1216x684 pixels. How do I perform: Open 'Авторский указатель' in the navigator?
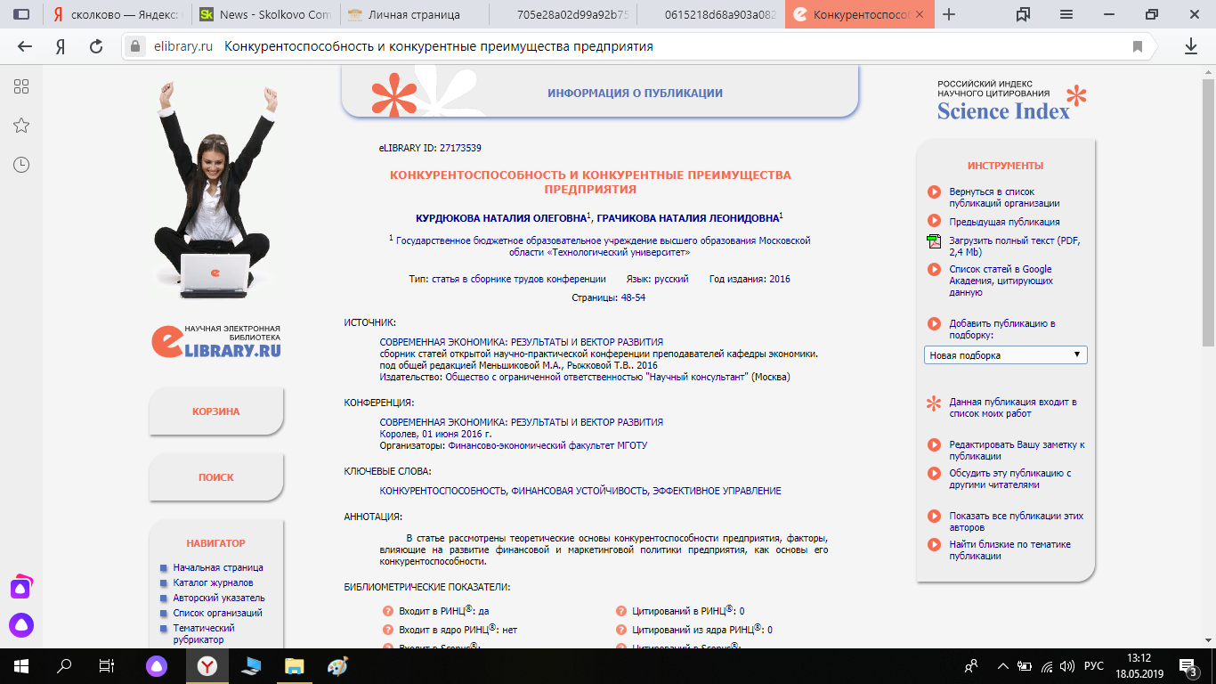point(219,598)
